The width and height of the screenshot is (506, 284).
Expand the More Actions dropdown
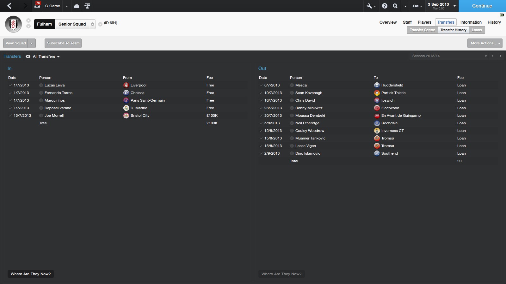pos(485,43)
